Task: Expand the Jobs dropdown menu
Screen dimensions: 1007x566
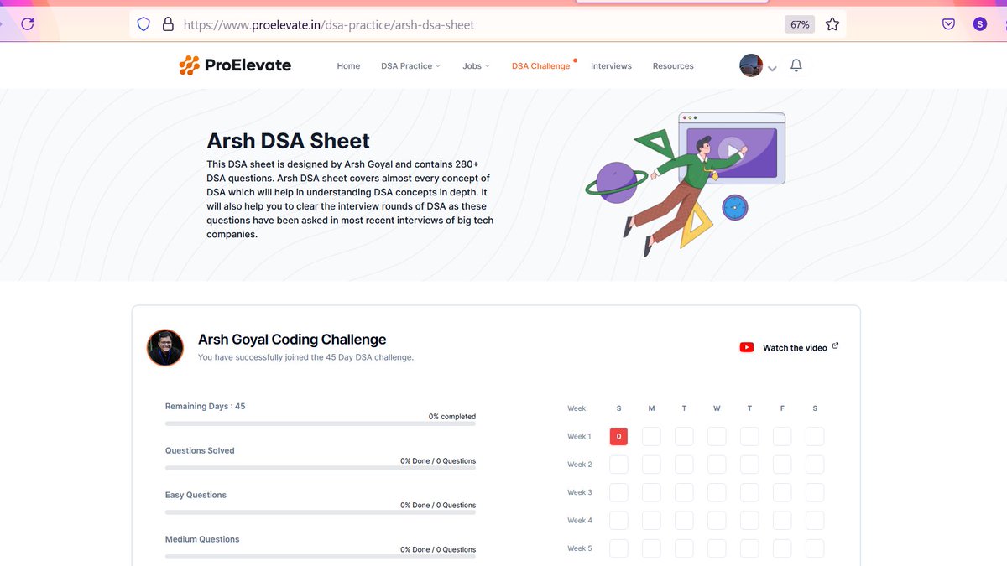Action: coord(476,65)
